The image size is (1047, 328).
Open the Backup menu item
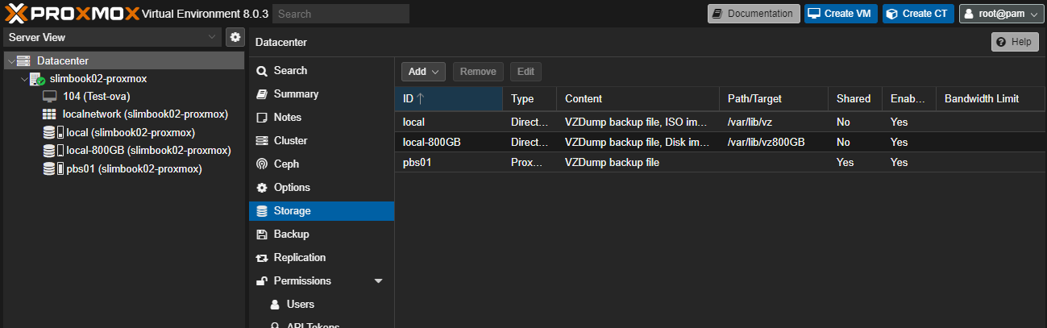click(290, 235)
